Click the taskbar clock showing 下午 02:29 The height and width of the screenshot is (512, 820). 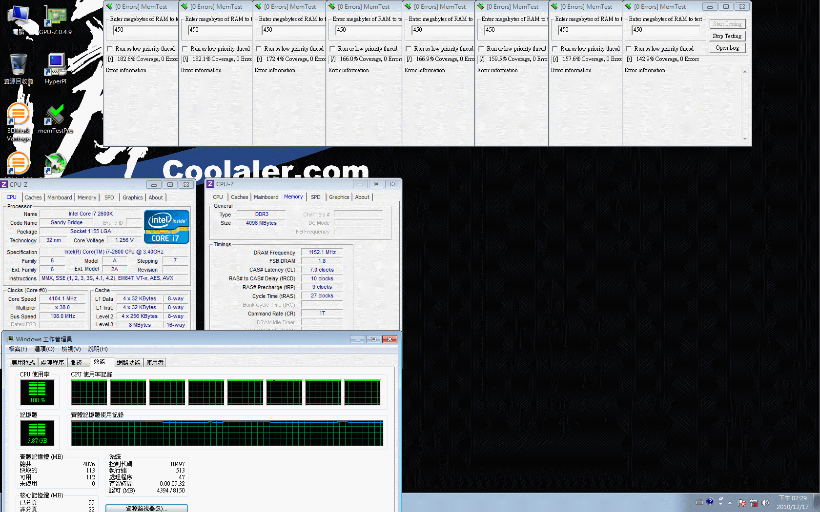793,502
